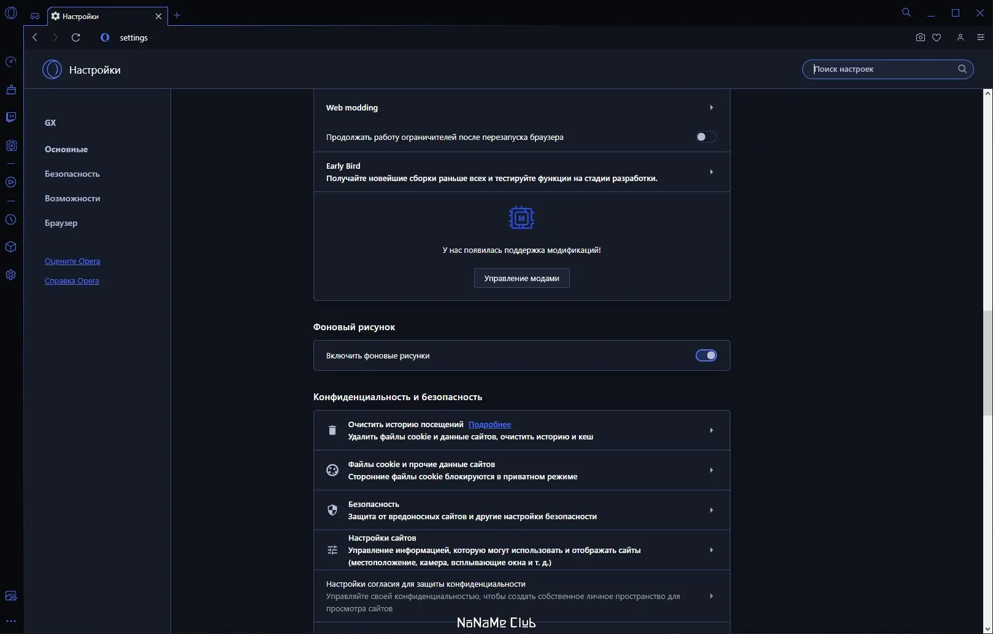The image size is (993, 634).
Task: Click the text У нас появилась поддержка модификаций!
Action: coord(522,250)
